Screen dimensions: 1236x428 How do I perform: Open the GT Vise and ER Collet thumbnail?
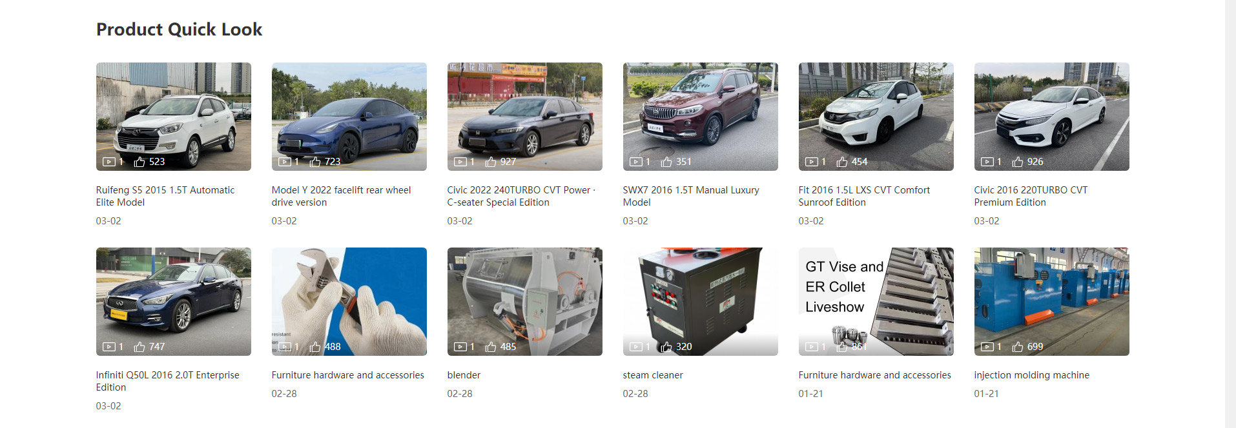click(876, 302)
